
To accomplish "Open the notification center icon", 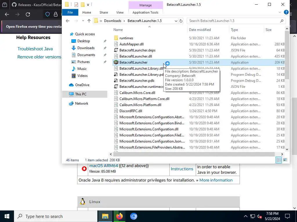I will click(x=287, y=216).
